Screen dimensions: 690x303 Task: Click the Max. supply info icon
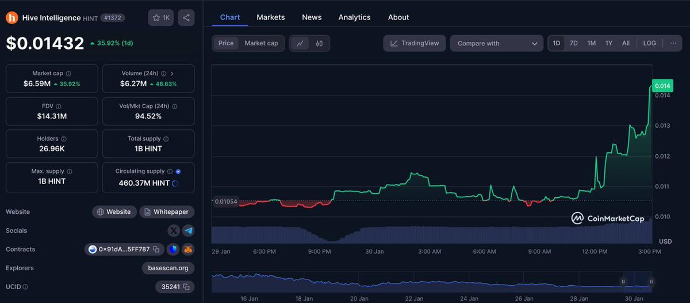pos(69,171)
